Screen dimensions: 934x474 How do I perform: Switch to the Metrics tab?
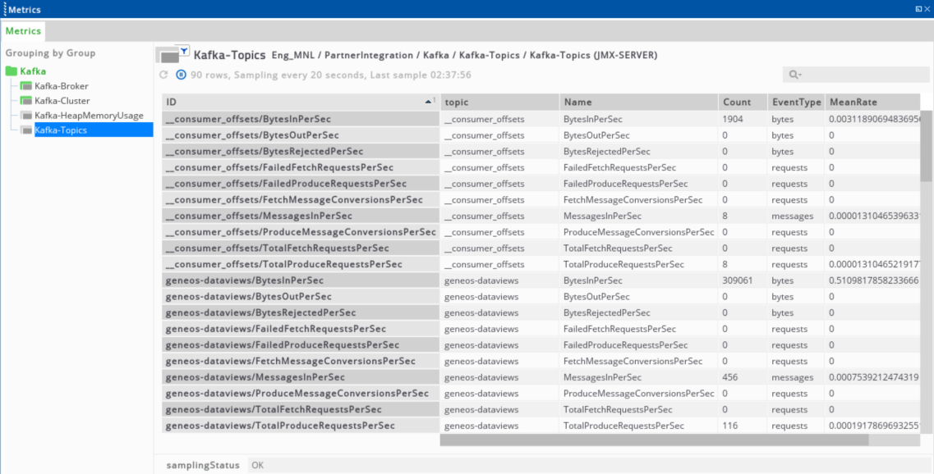tap(23, 31)
